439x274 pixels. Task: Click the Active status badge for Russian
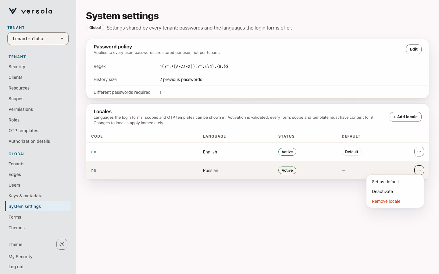[287, 170]
